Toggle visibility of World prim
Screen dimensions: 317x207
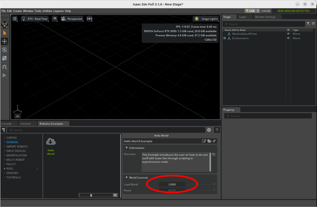[x=288, y=34]
